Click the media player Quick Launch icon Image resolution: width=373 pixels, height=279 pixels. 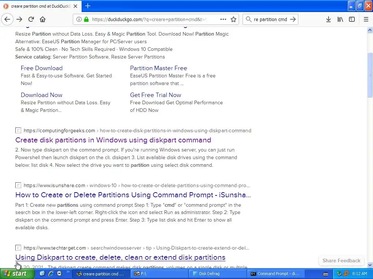coord(59,274)
